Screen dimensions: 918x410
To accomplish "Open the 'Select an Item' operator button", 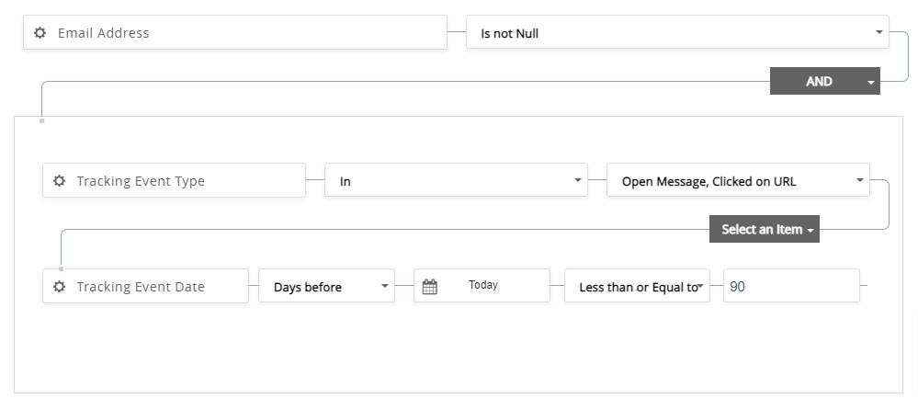I will point(764,230).
